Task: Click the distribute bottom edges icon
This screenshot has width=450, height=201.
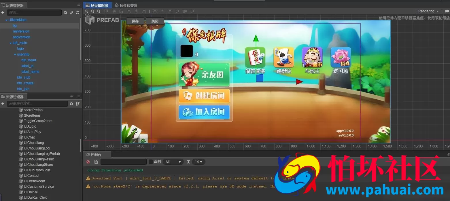Action: (170, 11)
